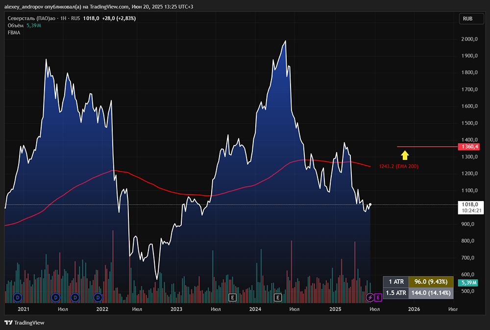Click the 1 ATR table cell
This screenshot has width=490, height=330.
pos(396,282)
